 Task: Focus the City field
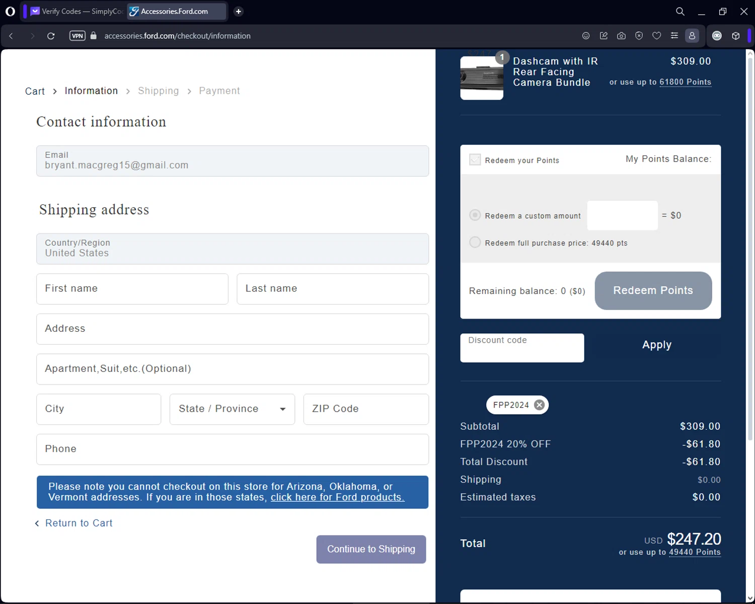click(99, 409)
